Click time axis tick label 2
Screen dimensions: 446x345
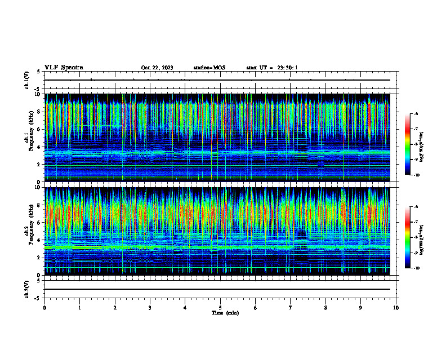coord(115,308)
